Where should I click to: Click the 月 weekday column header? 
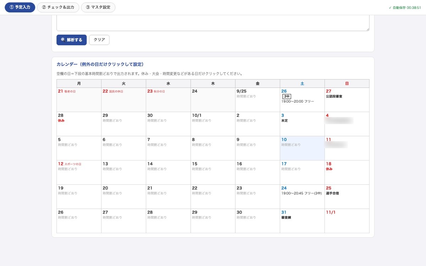pyautogui.click(x=79, y=83)
